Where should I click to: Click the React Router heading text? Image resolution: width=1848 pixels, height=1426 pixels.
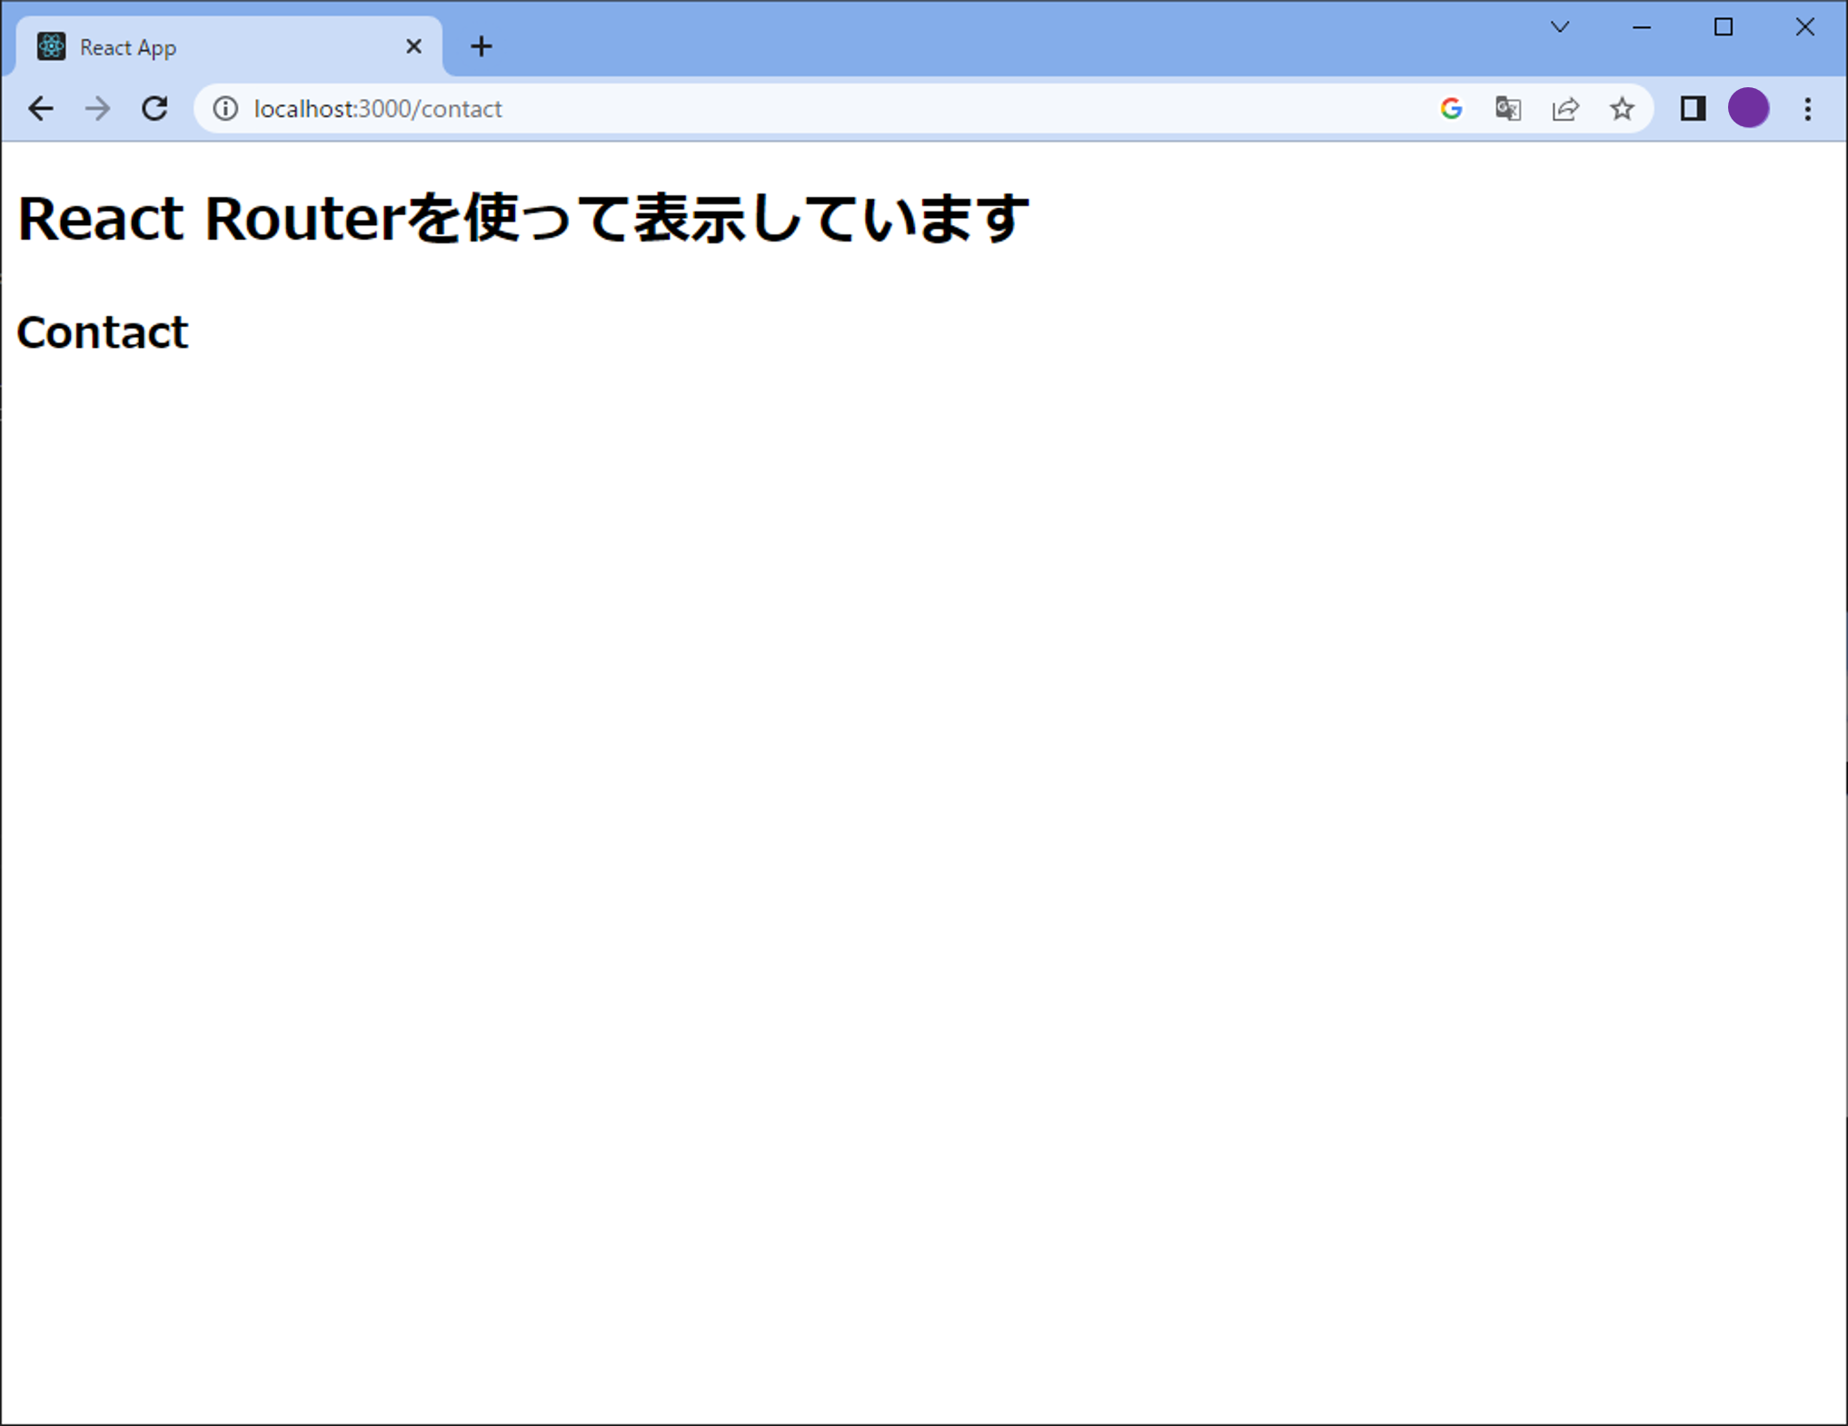coord(523,219)
